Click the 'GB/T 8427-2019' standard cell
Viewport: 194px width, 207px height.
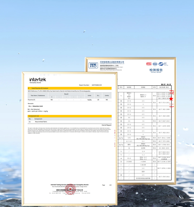(164, 121)
